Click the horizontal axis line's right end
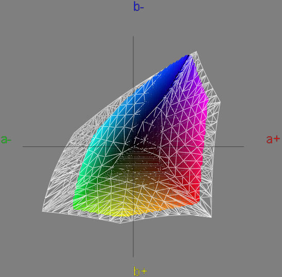Screen dimensions: 282x277 pos(243,146)
